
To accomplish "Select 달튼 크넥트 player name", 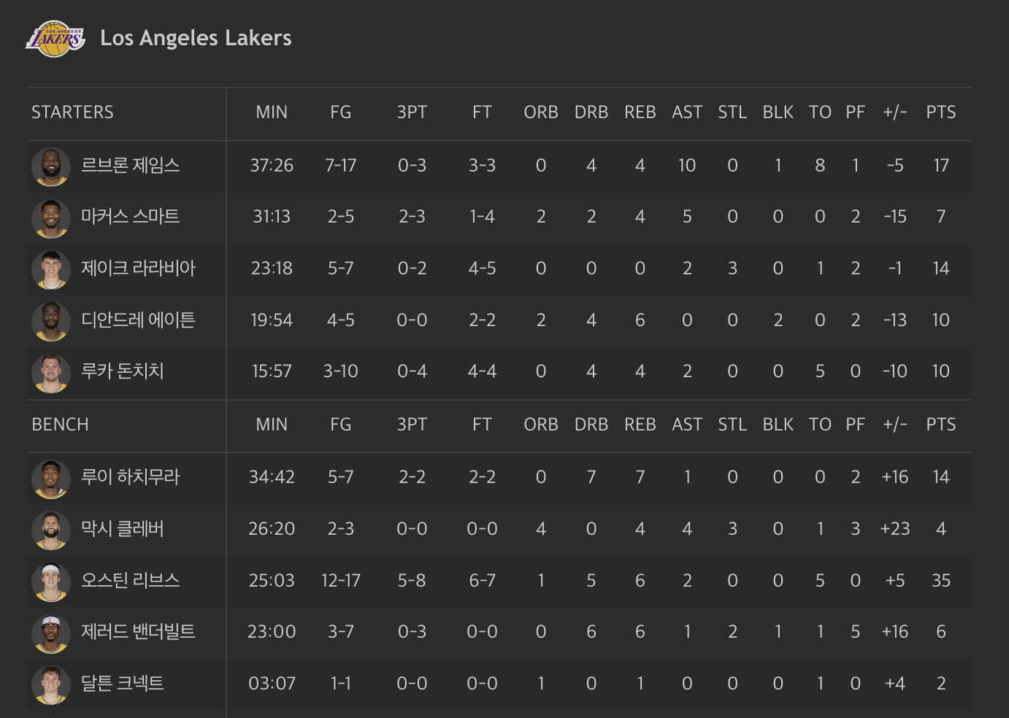I will coord(122,684).
